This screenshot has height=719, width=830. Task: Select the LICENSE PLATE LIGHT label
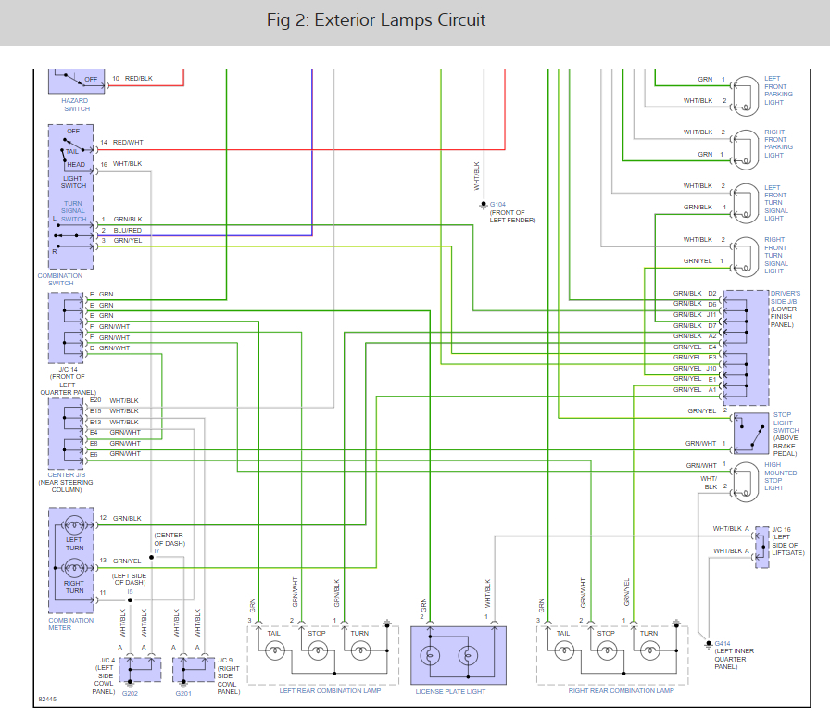450,691
